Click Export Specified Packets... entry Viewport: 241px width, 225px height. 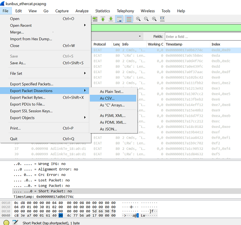[32, 84]
